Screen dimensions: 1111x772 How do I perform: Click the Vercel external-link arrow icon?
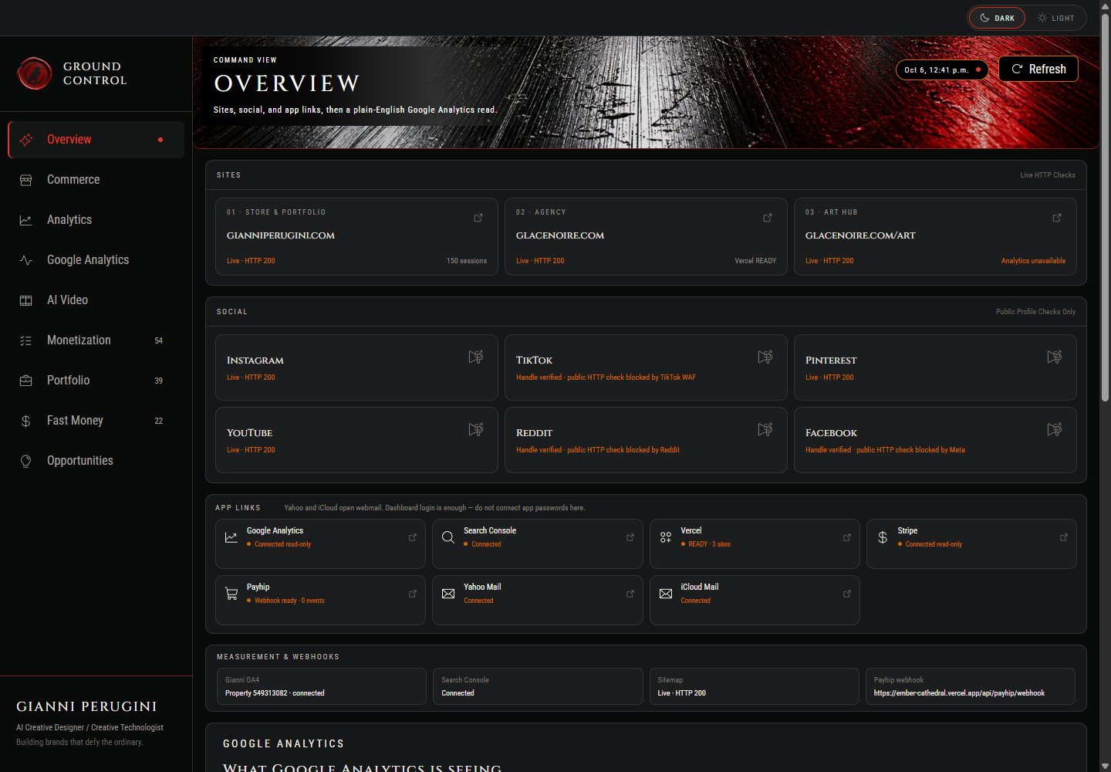[x=847, y=537]
